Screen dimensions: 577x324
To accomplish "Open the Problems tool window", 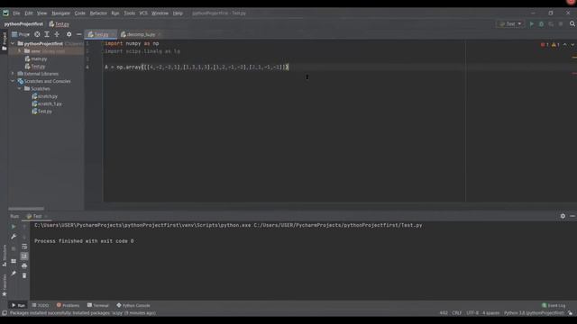I will 69,305.
